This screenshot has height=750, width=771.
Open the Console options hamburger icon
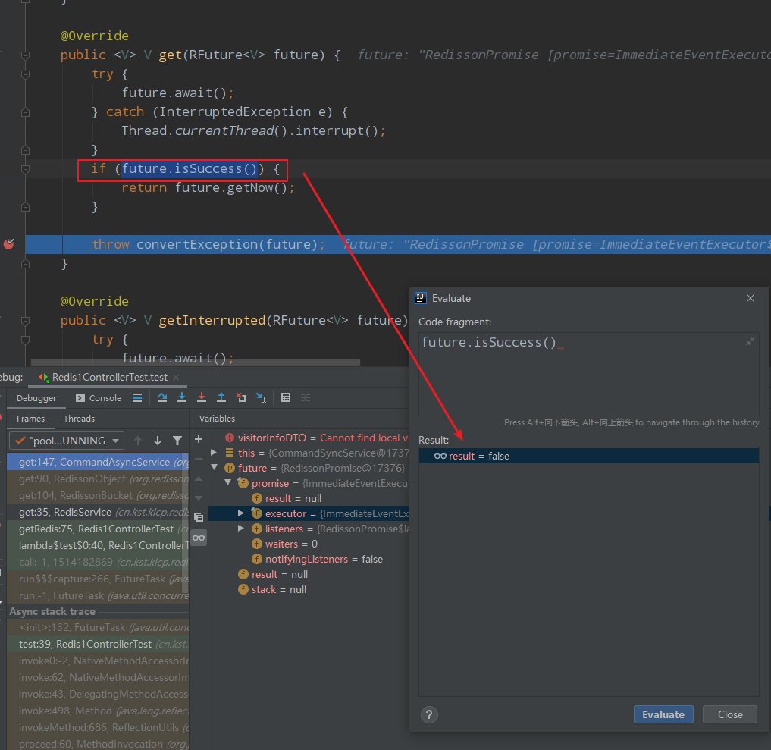[x=137, y=397]
